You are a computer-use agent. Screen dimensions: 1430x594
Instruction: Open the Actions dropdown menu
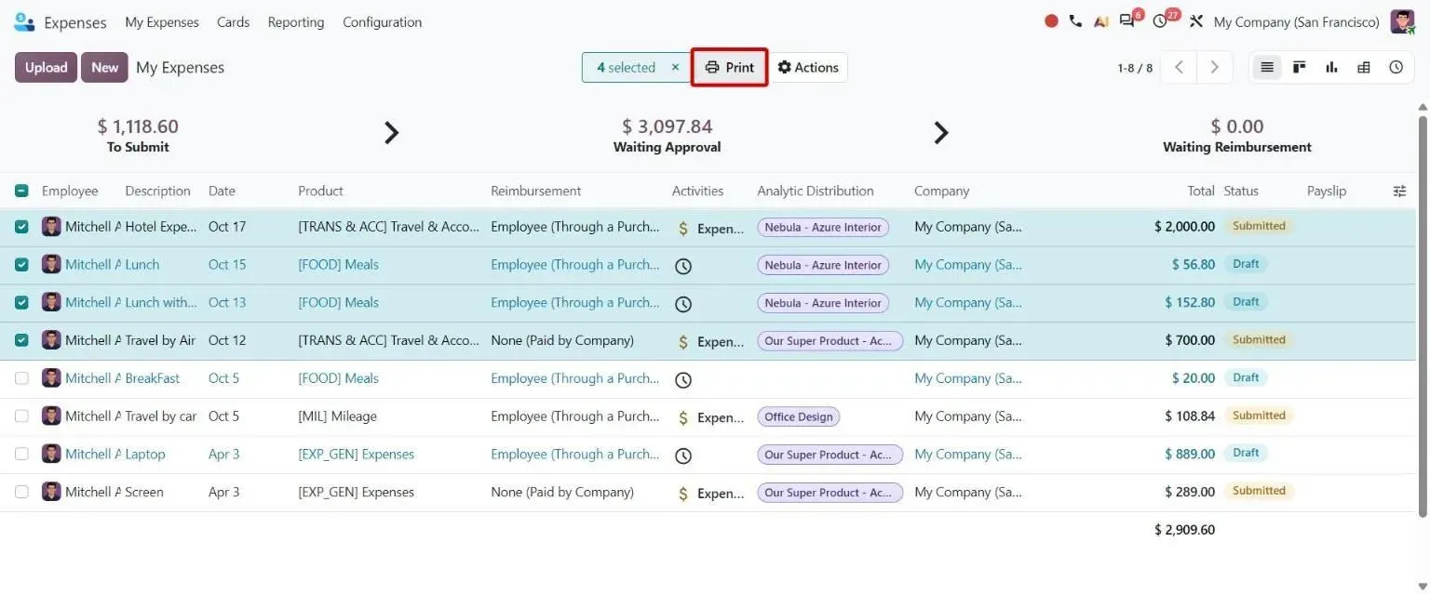[x=808, y=67]
